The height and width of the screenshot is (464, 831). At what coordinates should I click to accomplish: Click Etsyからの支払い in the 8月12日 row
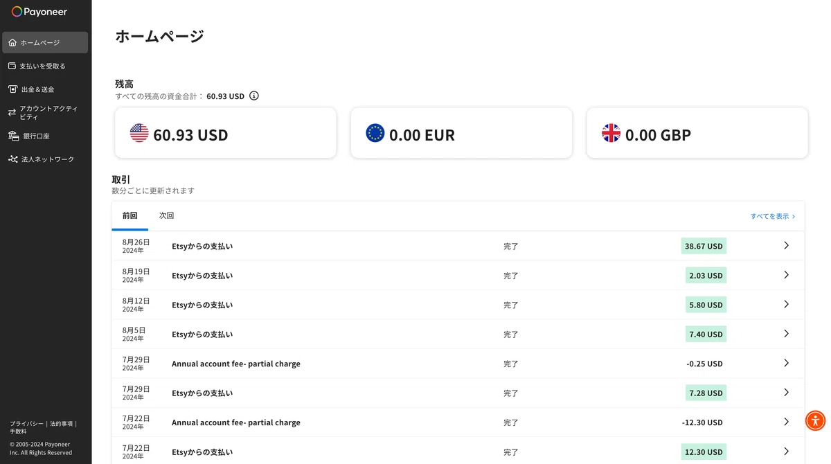(x=202, y=305)
